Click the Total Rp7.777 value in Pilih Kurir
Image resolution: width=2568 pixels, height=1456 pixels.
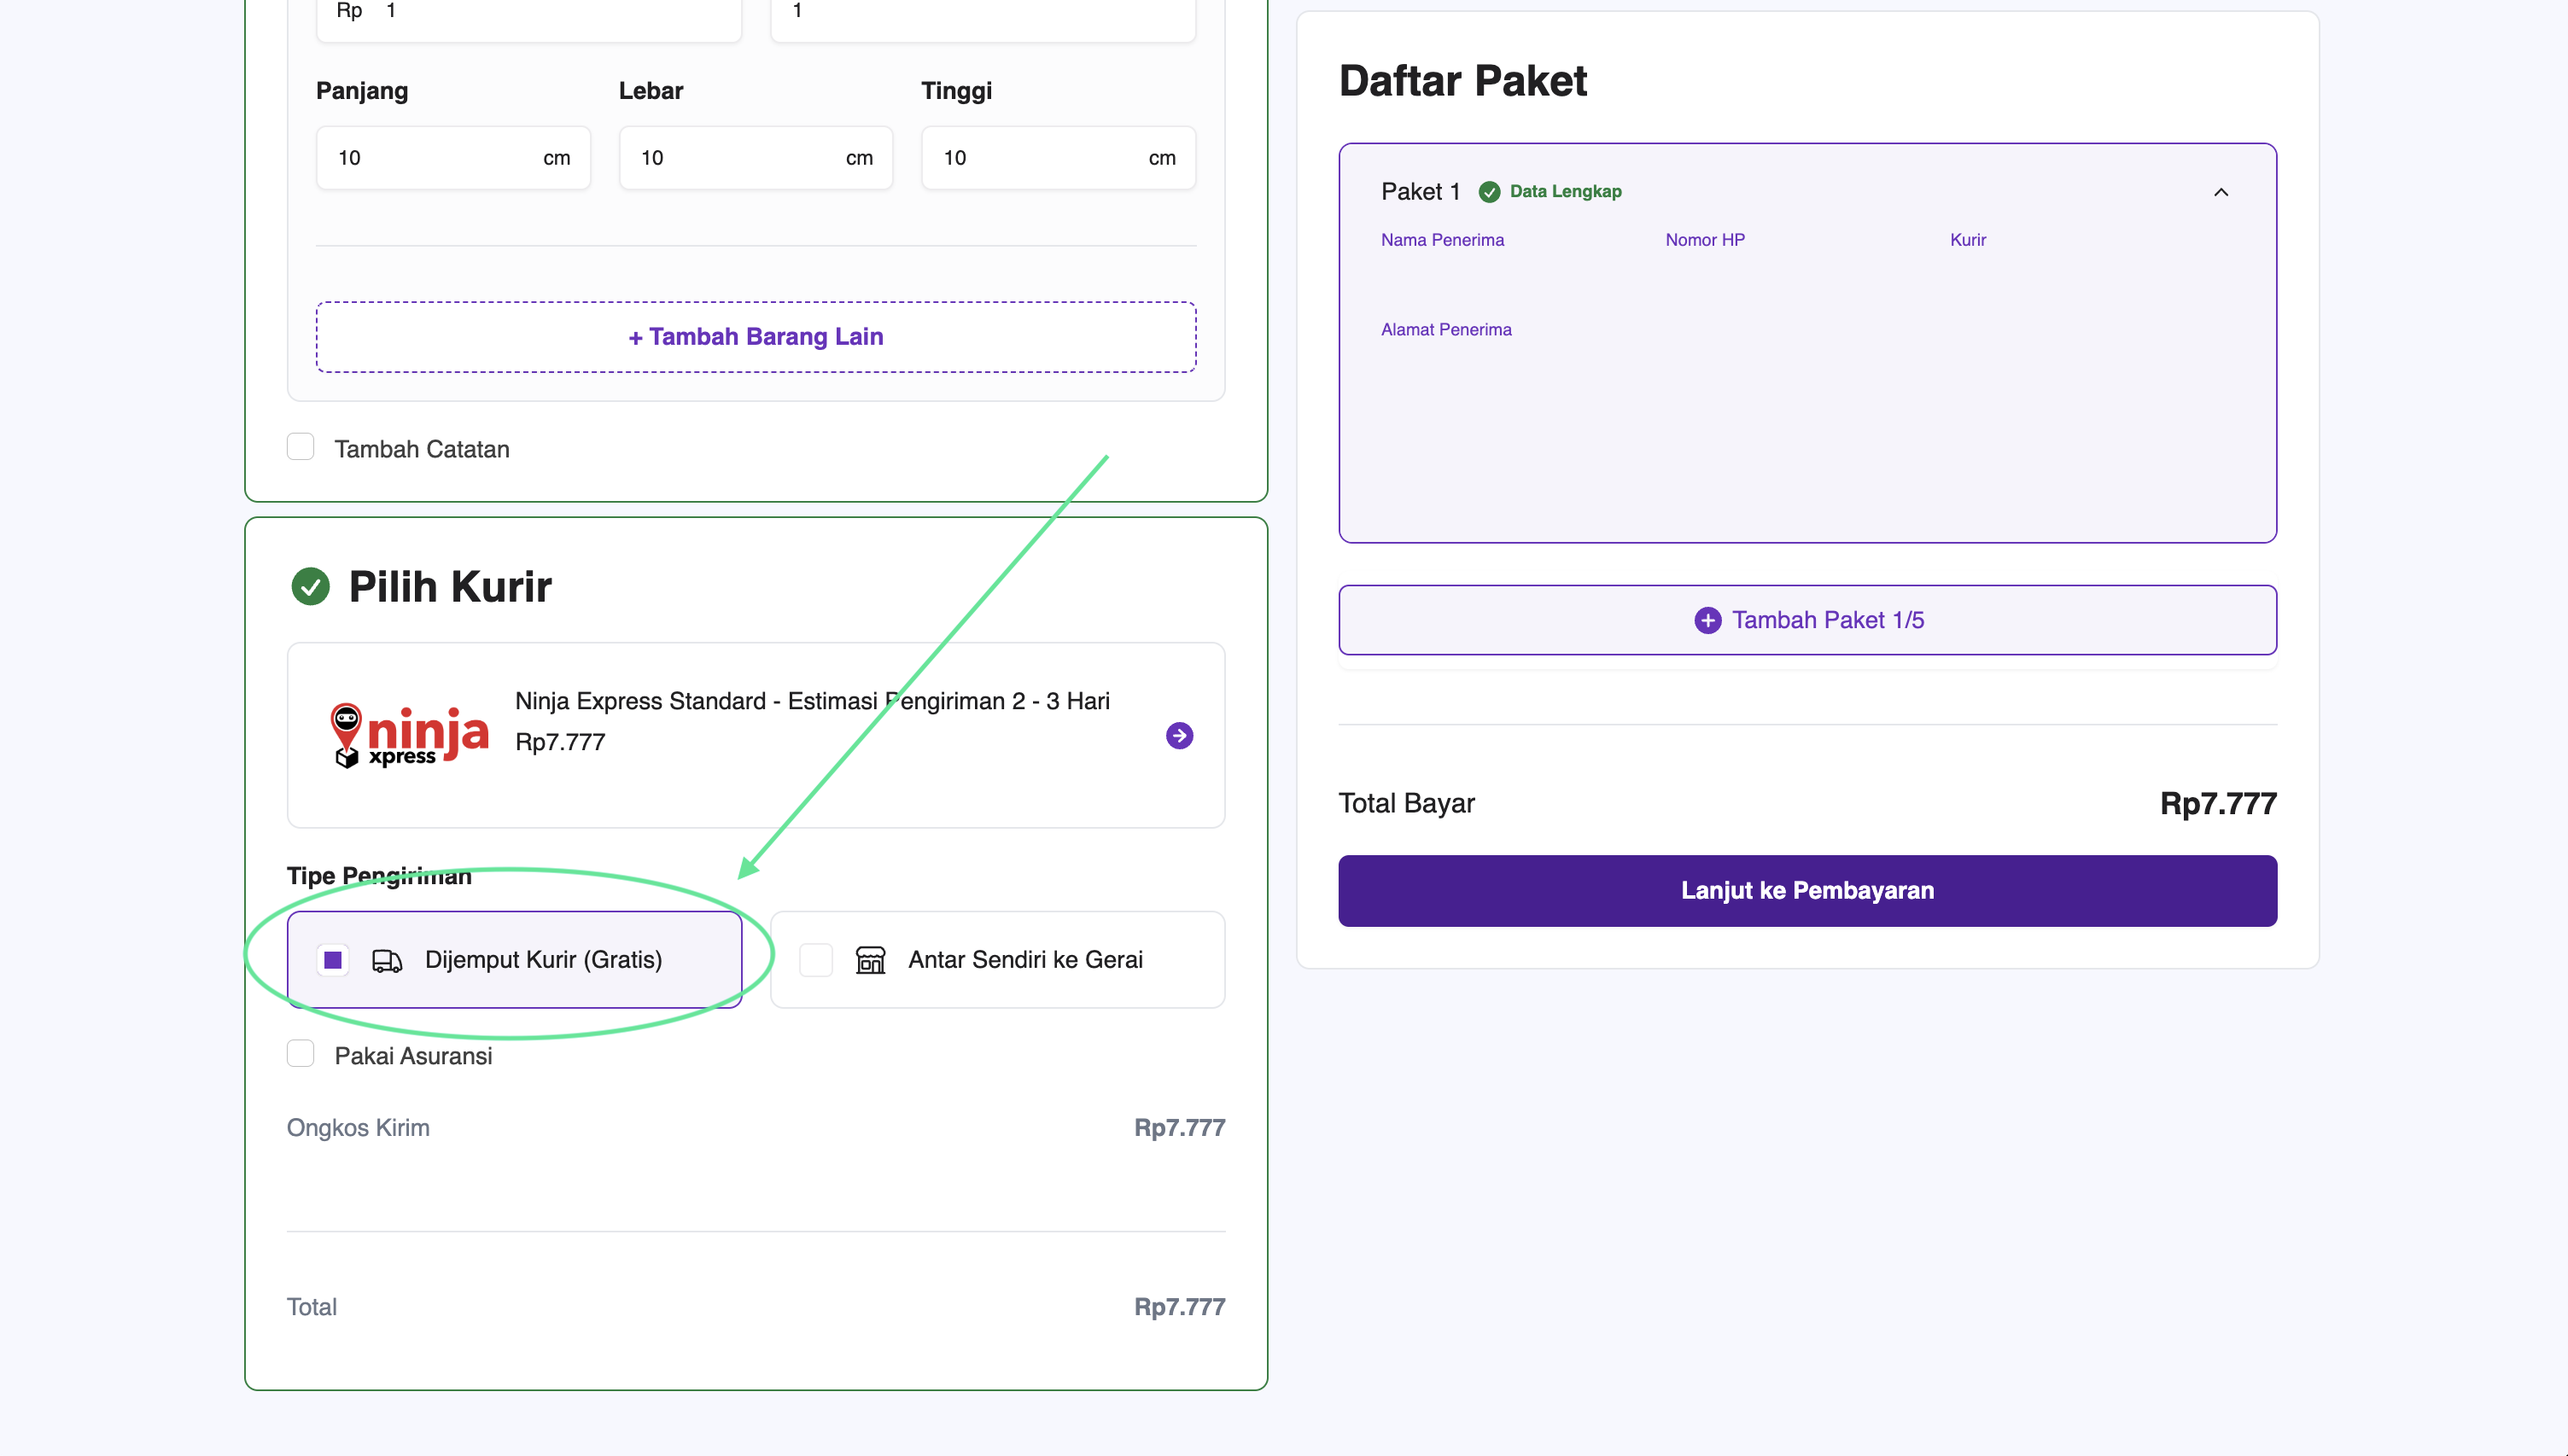(1179, 1307)
